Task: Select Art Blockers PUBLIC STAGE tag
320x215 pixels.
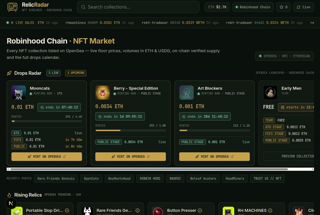Action: (x=192, y=142)
